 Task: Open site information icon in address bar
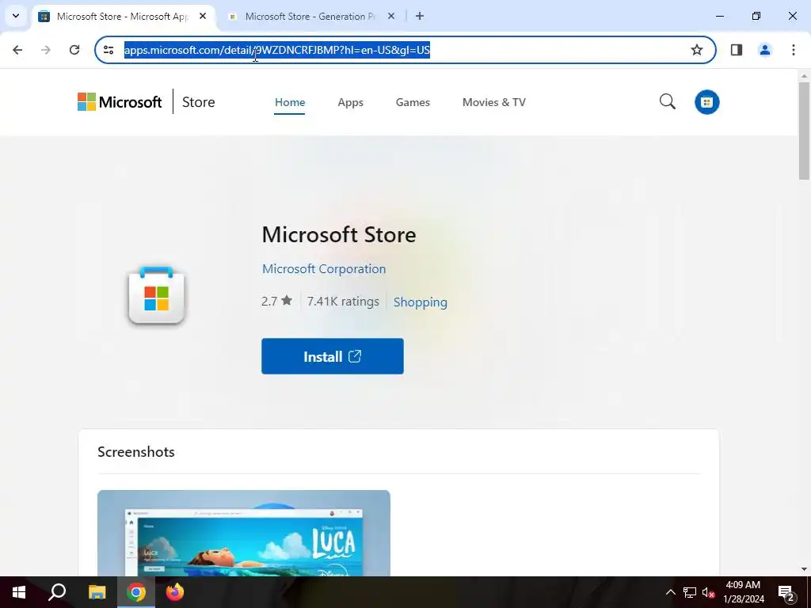[108, 50]
